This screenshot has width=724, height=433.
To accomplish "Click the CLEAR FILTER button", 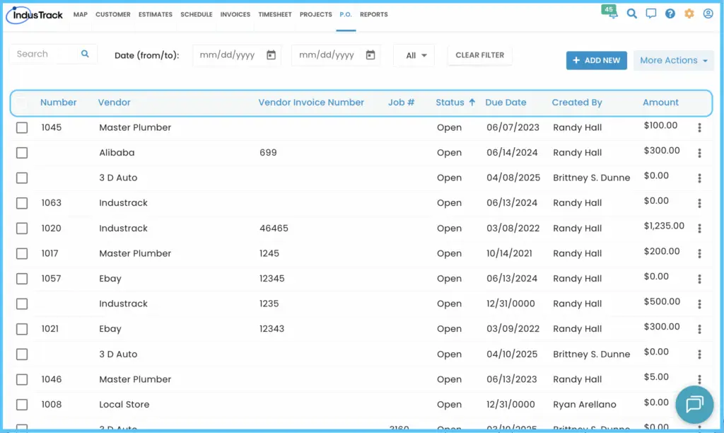I will click(x=480, y=55).
